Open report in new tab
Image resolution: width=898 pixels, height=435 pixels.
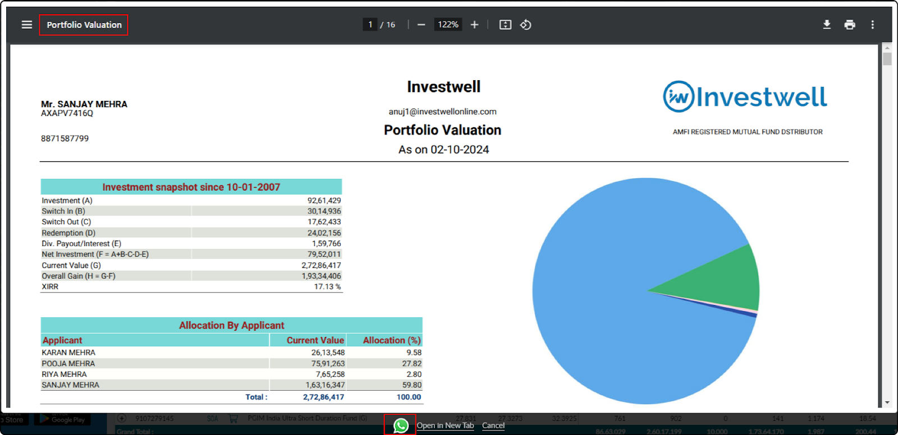pyautogui.click(x=445, y=425)
